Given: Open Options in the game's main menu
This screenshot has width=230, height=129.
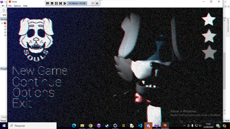Looking at the screenshot, I should pos(33,92).
